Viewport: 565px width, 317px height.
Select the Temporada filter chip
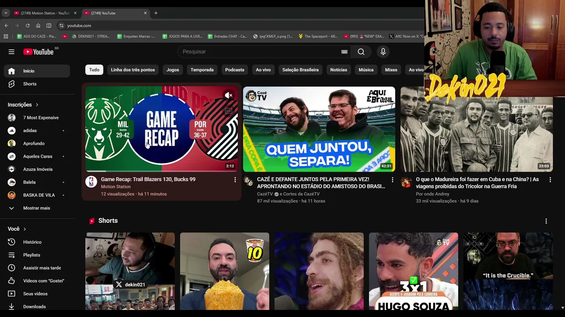pyautogui.click(x=202, y=70)
